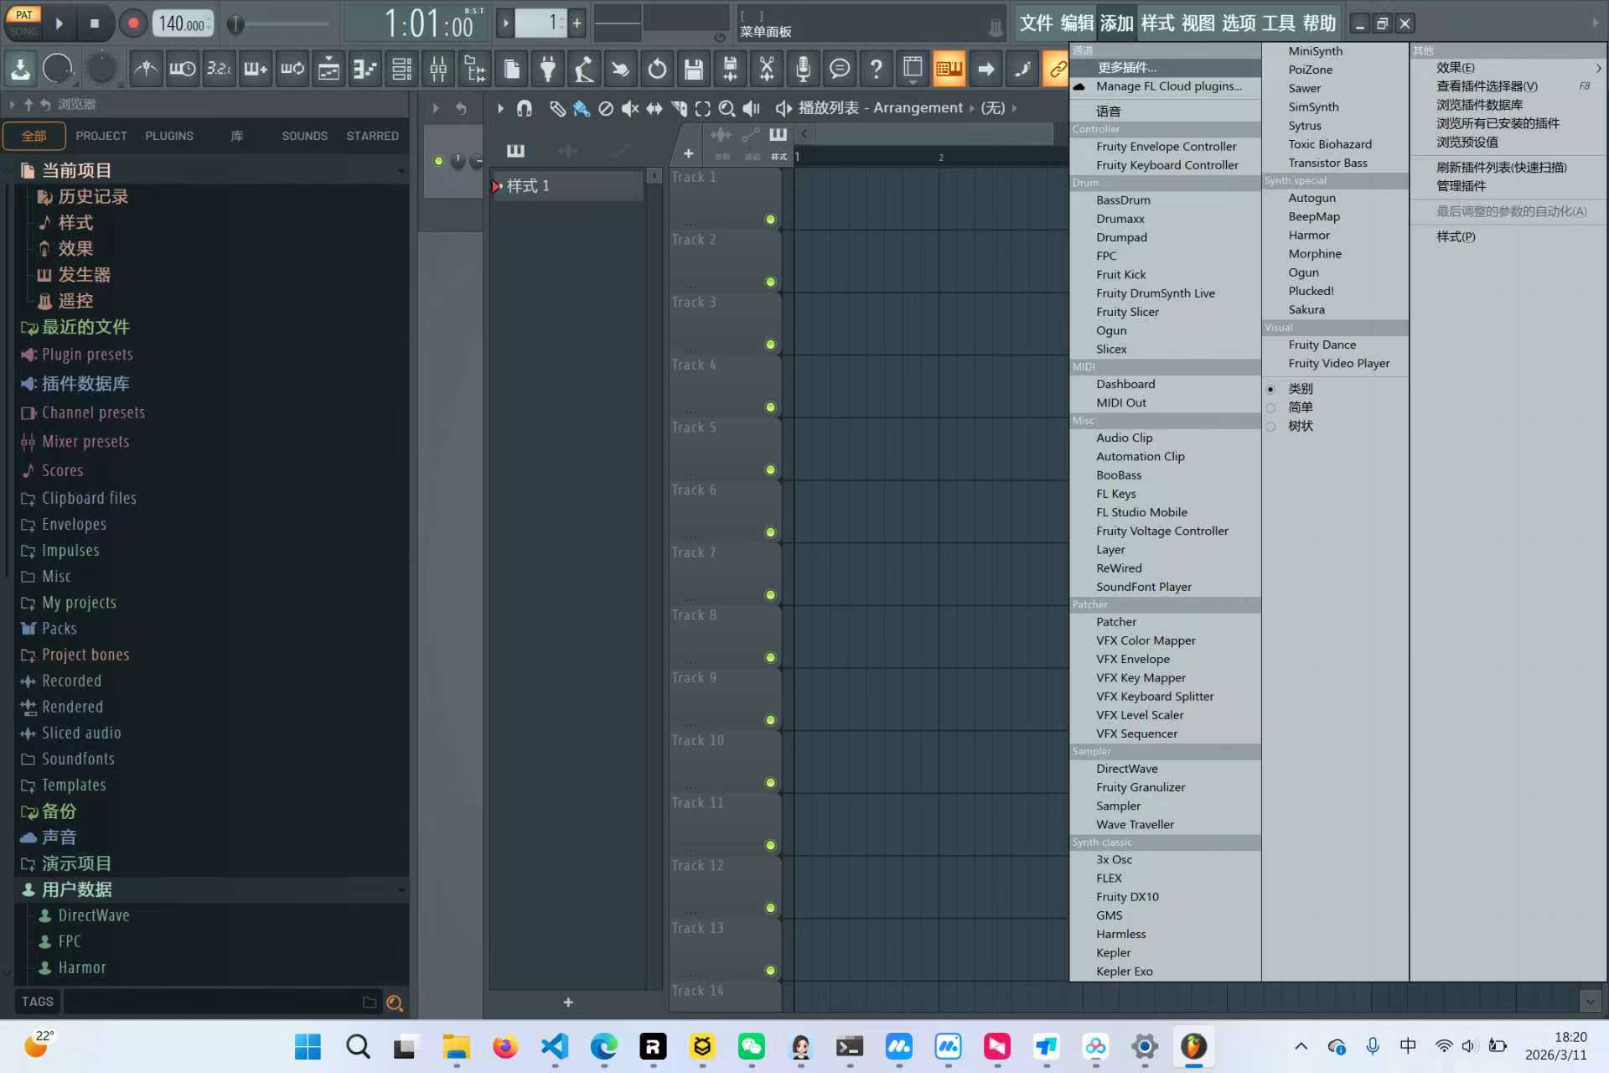Click the zoom magnifier icon in the playlist toolbar
This screenshot has width=1609, height=1073.
tap(727, 108)
